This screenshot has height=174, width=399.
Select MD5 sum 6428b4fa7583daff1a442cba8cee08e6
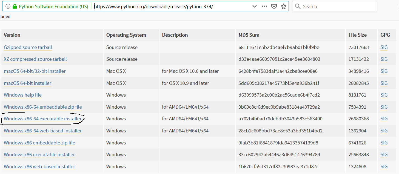tap(278, 71)
